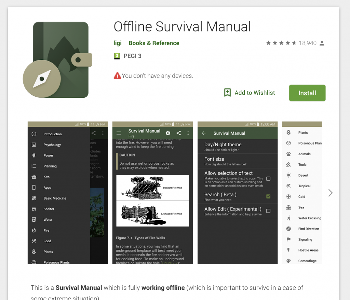Click the Tools icon in fourth screenshot
The image size is (350, 300).
(x=288, y=164)
